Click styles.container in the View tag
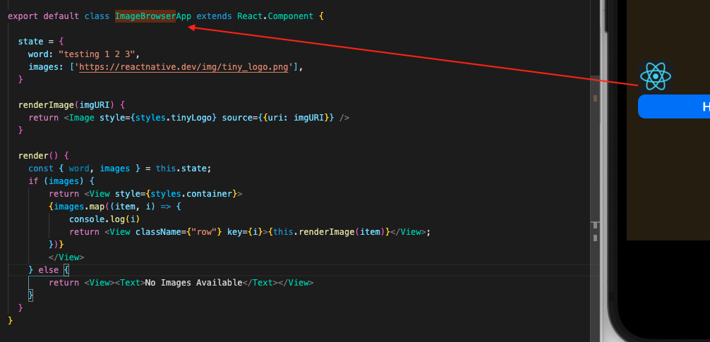Viewport: 710px width, 342px height. 191,194
